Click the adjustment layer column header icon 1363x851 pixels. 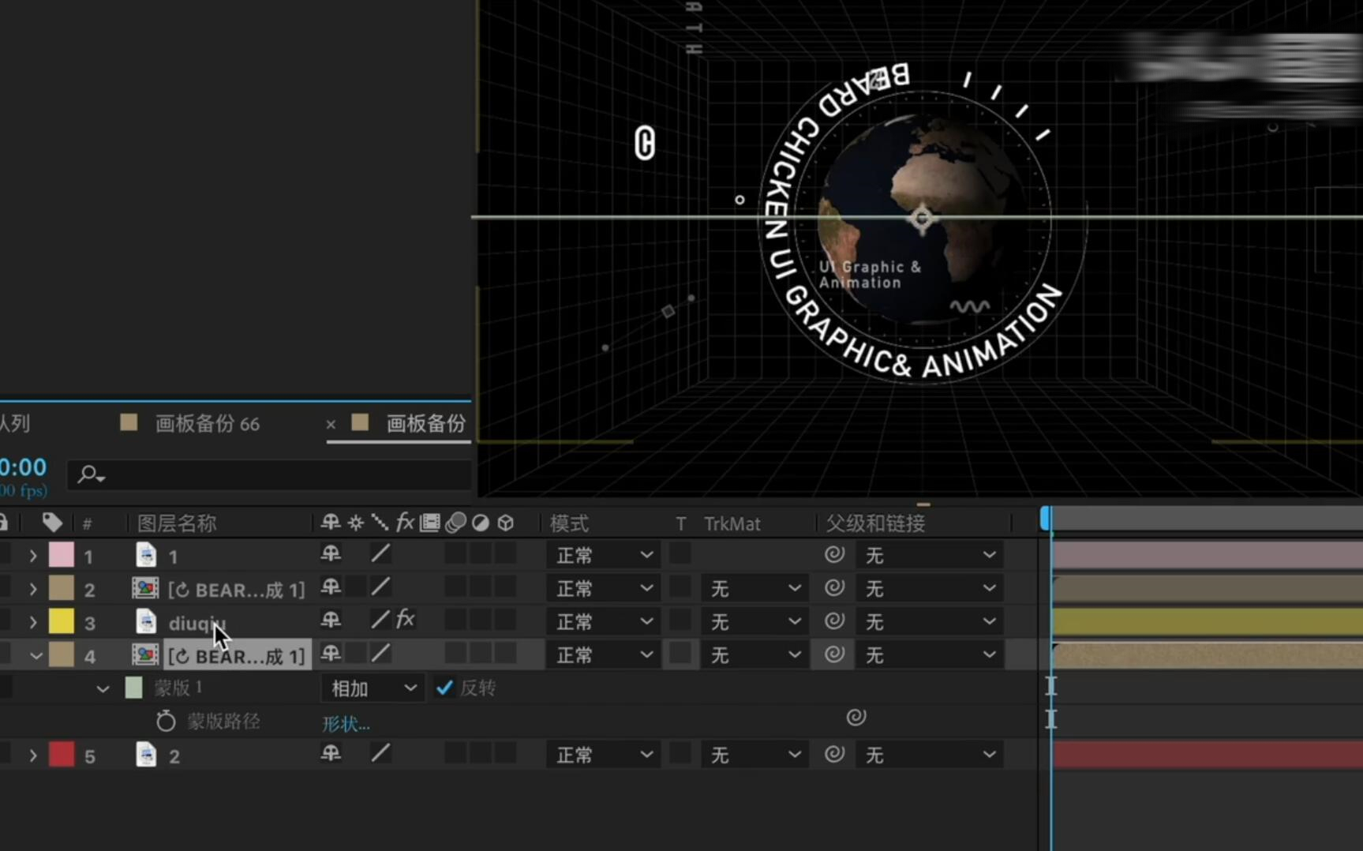(481, 523)
